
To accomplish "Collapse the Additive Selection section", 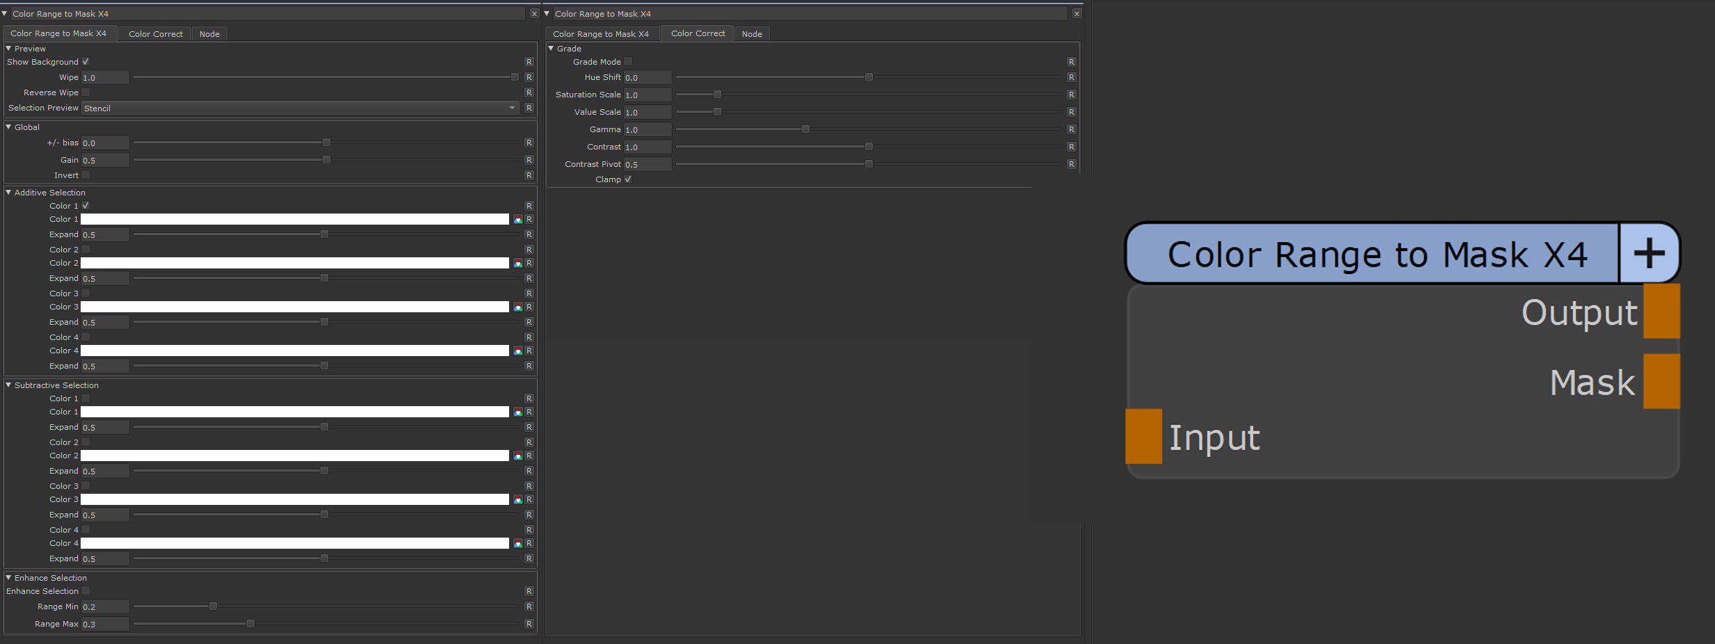I will 8,193.
